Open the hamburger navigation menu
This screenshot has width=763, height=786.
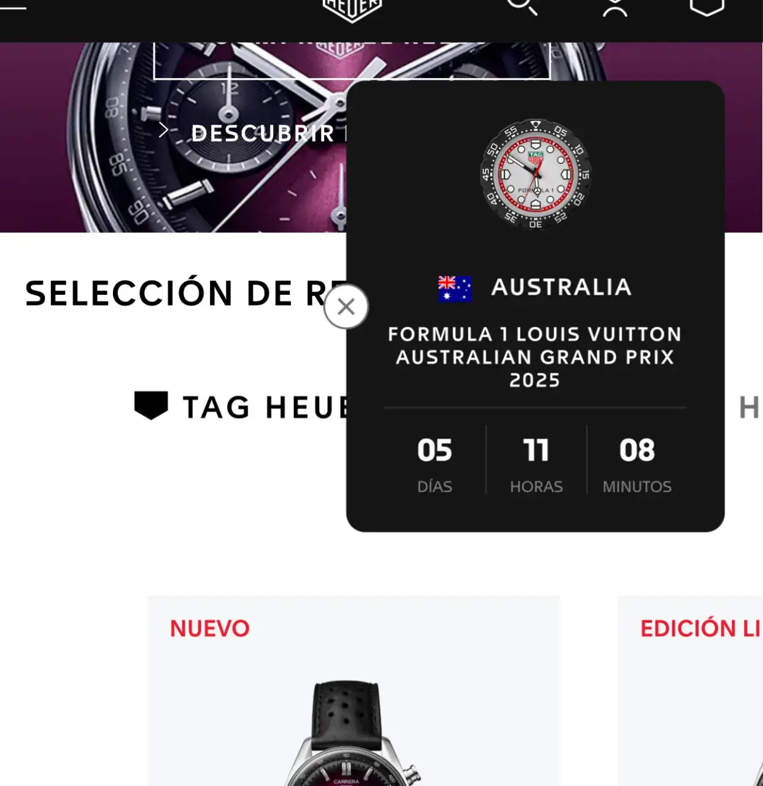12,7
